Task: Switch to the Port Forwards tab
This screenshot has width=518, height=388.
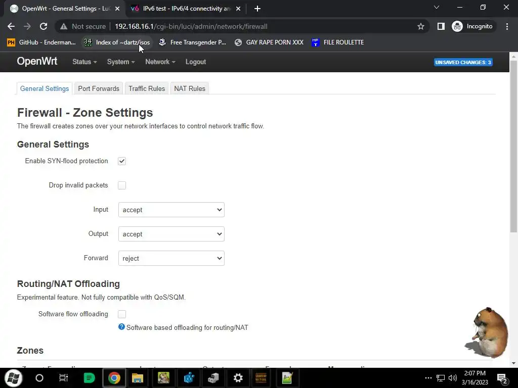Action: [99, 88]
